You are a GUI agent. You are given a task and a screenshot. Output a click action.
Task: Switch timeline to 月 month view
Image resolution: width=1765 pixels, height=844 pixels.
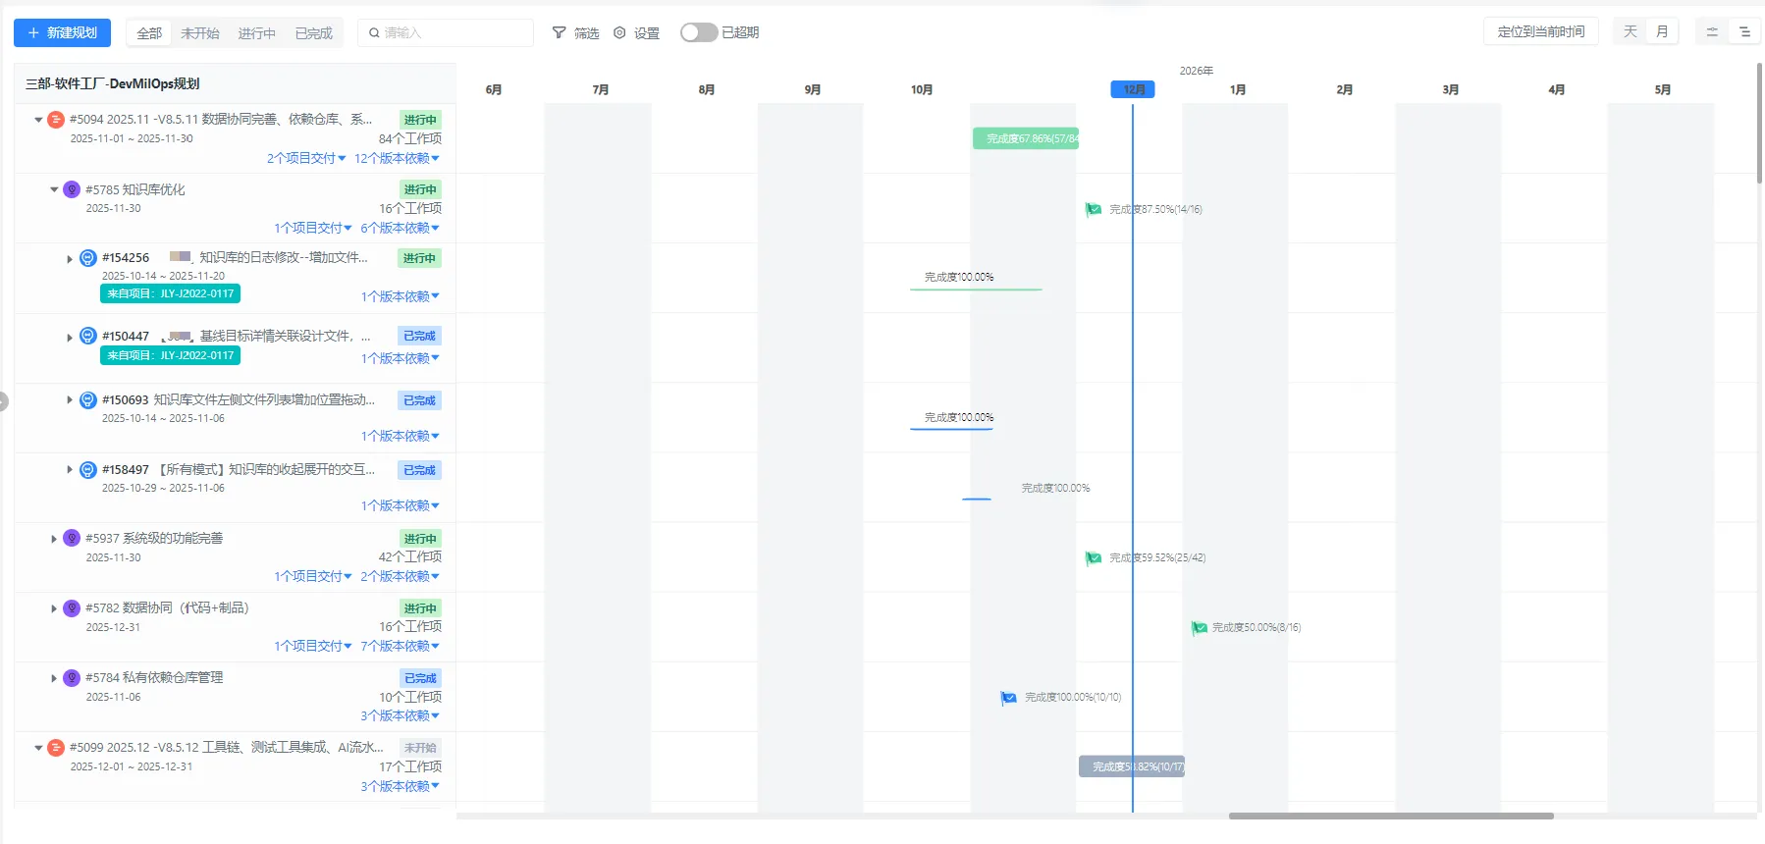coord(1662,32)
